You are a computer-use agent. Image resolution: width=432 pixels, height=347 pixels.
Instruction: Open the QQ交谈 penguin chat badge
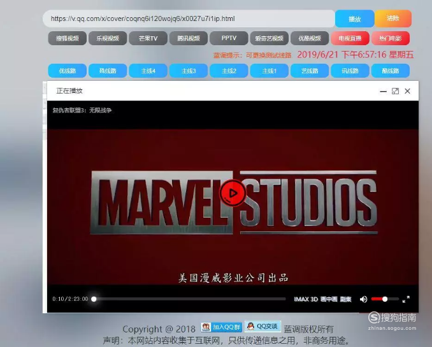click(x=263, y=327)
